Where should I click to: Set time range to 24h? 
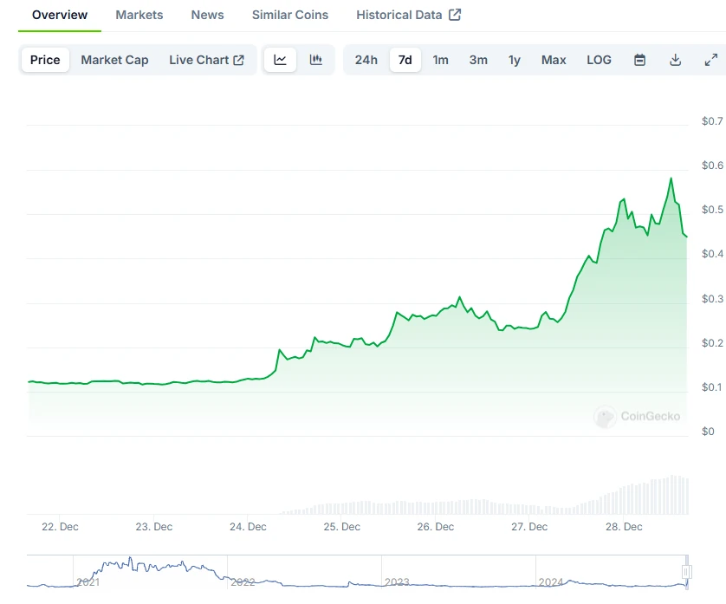click(366, 60)
